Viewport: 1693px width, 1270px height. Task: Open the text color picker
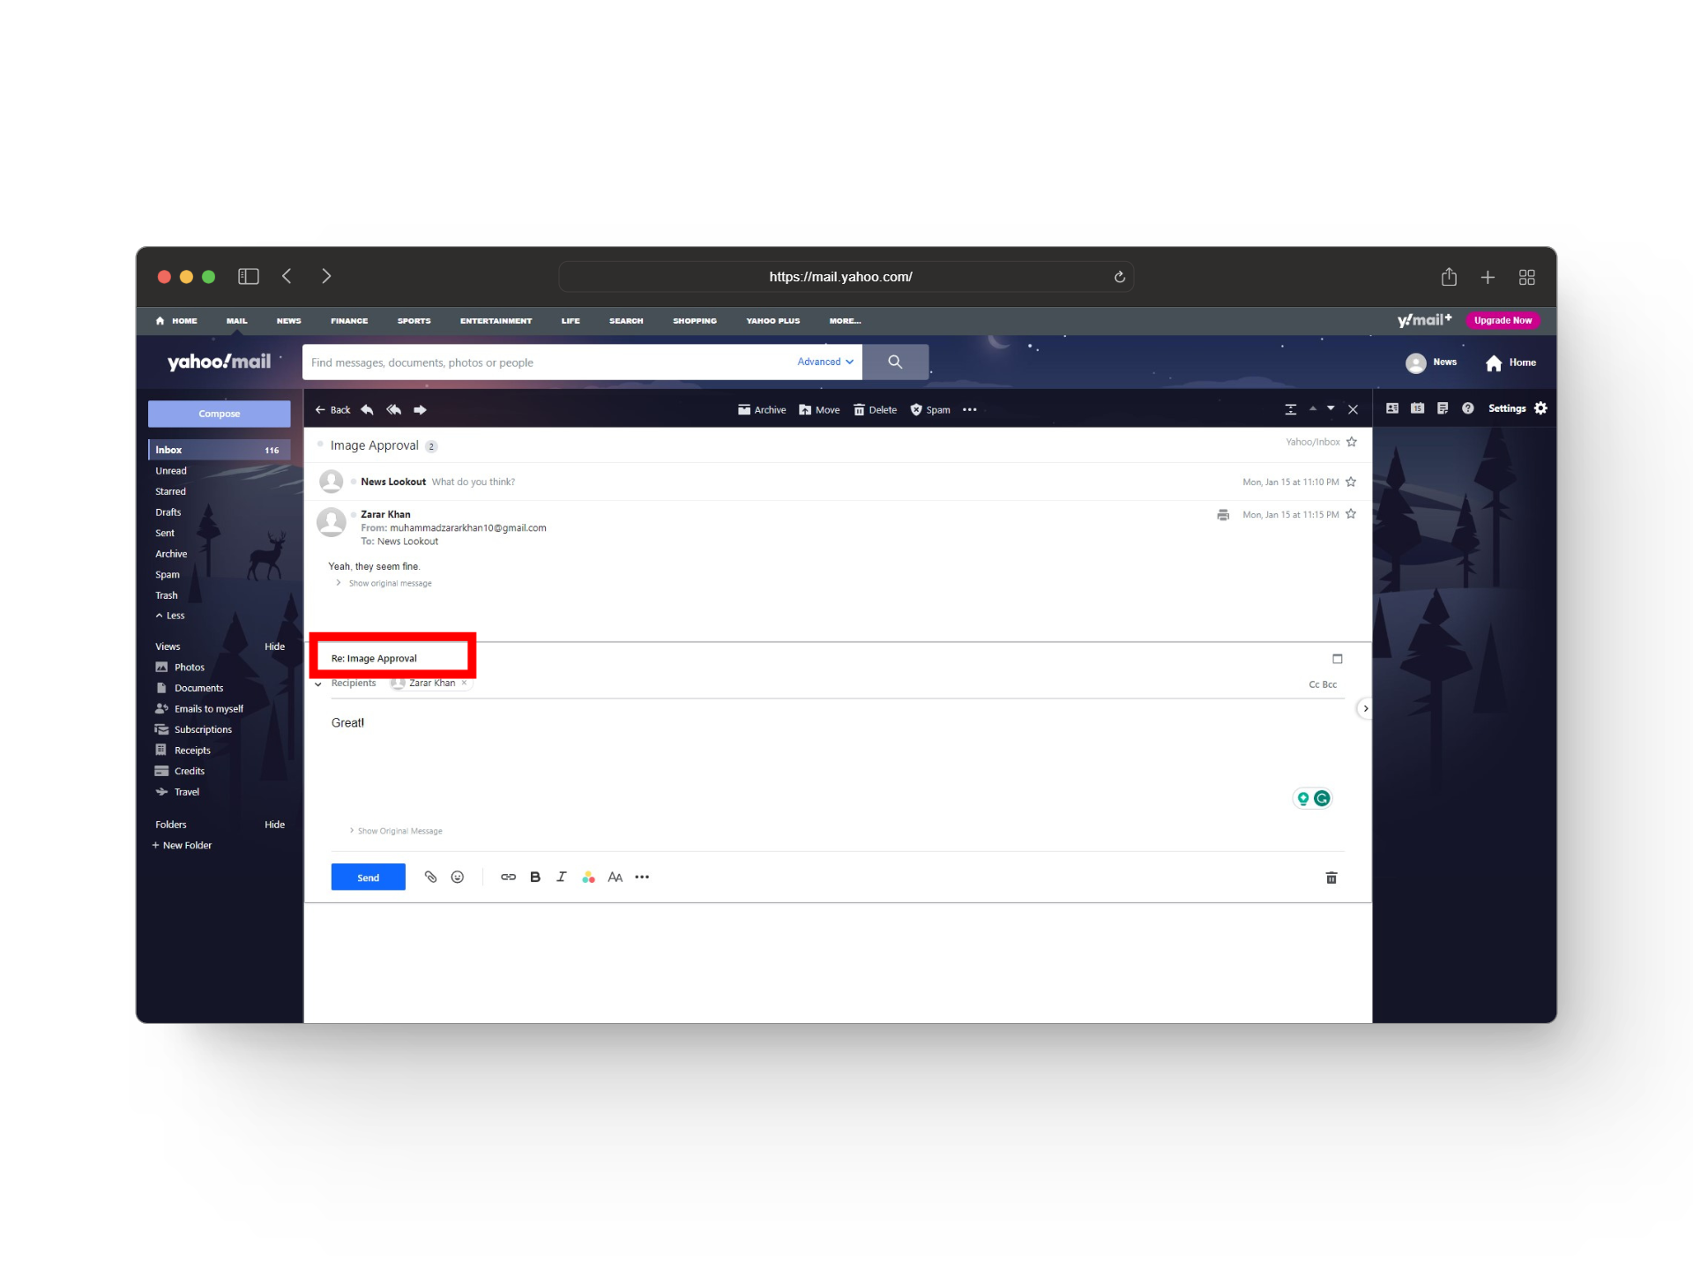(x=588, y=877)
